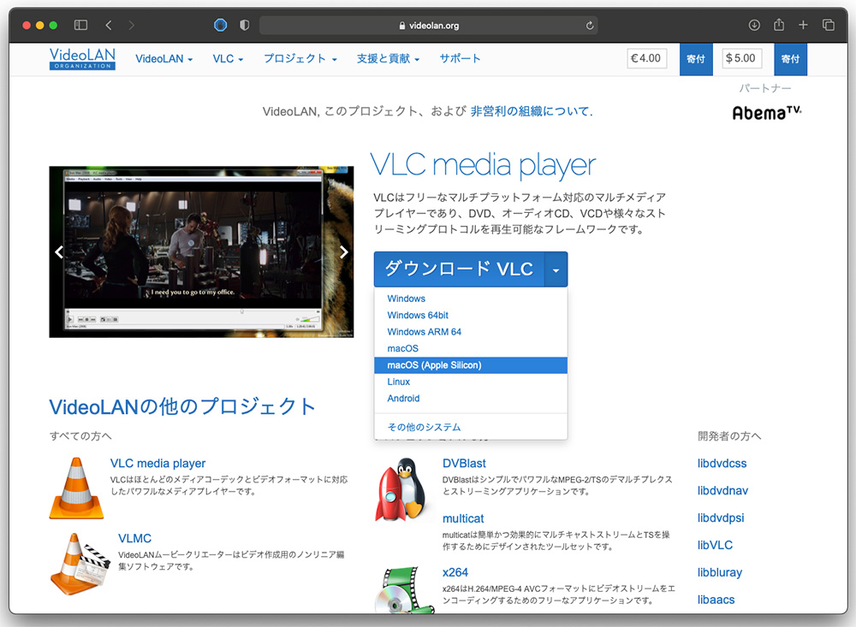The width and height of the screenshot is (856, 627).
Task: Open the x264 project link
Action: click(455, 572)
